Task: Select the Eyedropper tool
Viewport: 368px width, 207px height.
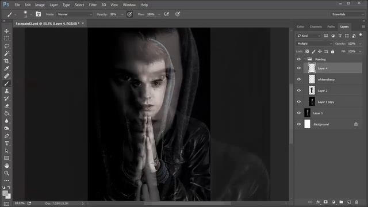Action: click(x=6, y=68)
